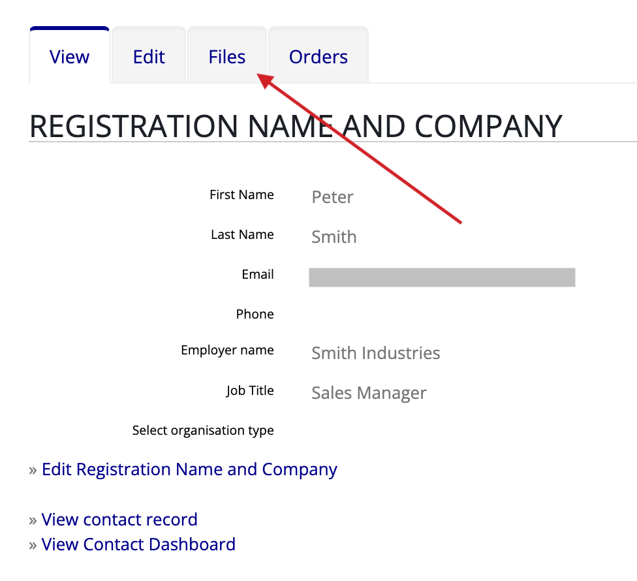
Task: Switch to the View tab
Action: pyautogui.click(x=69, y=56)
